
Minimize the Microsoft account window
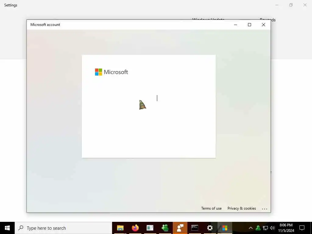pyautogui.click(x=236, y=25)
